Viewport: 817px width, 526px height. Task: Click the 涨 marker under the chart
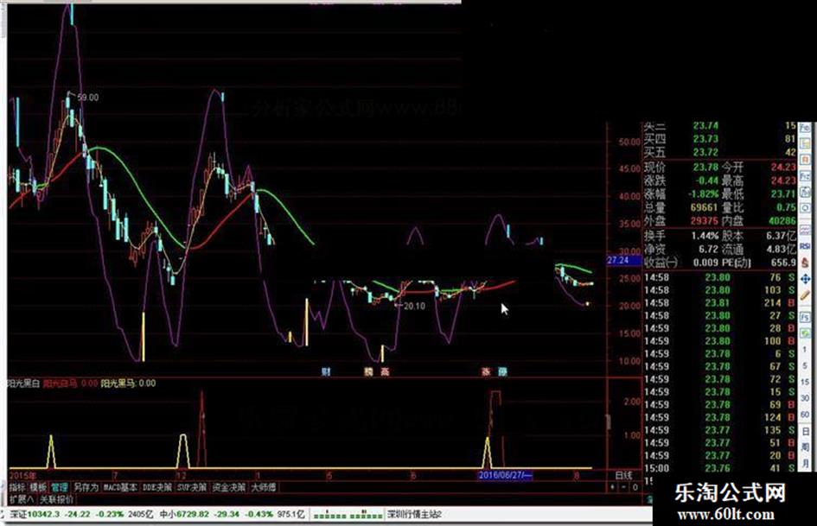tap(486, 371)
